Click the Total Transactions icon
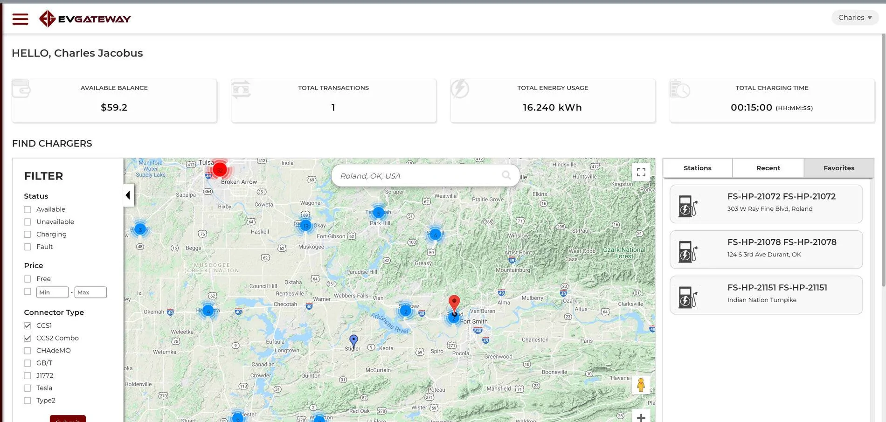The width and height of the screenshot is (886, 422). 241,89
